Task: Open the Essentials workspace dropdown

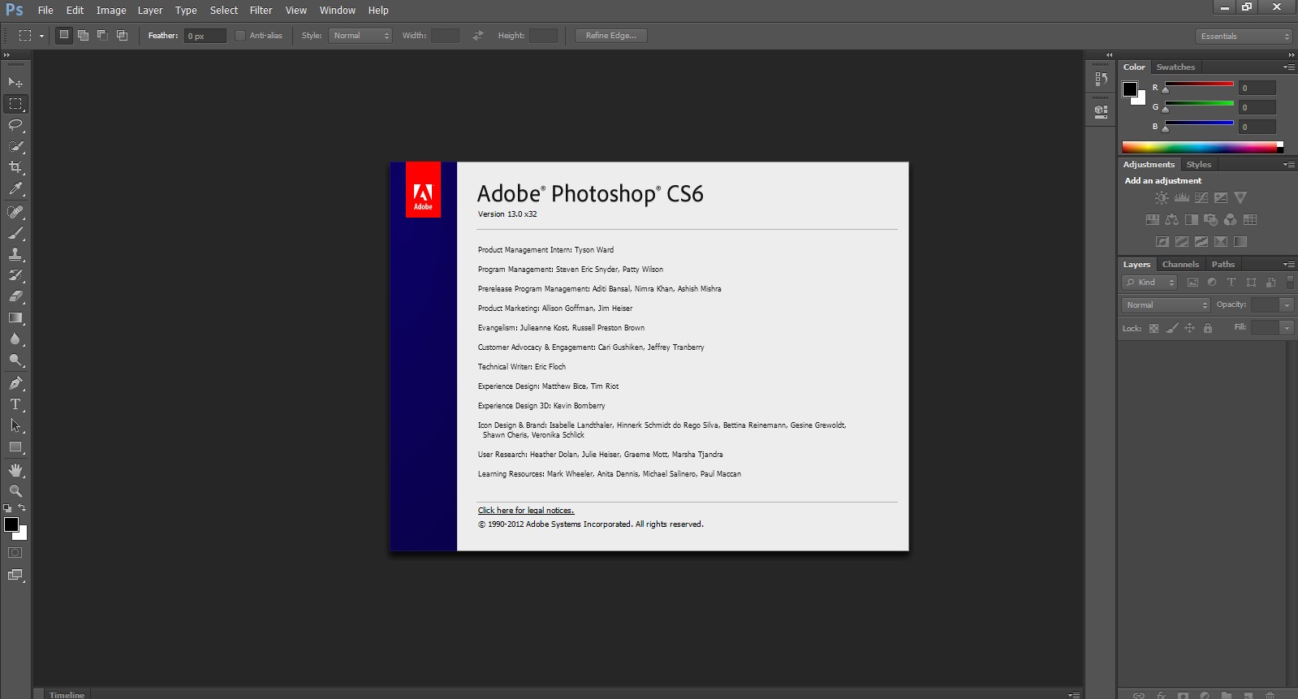Action: (1244, 37)
